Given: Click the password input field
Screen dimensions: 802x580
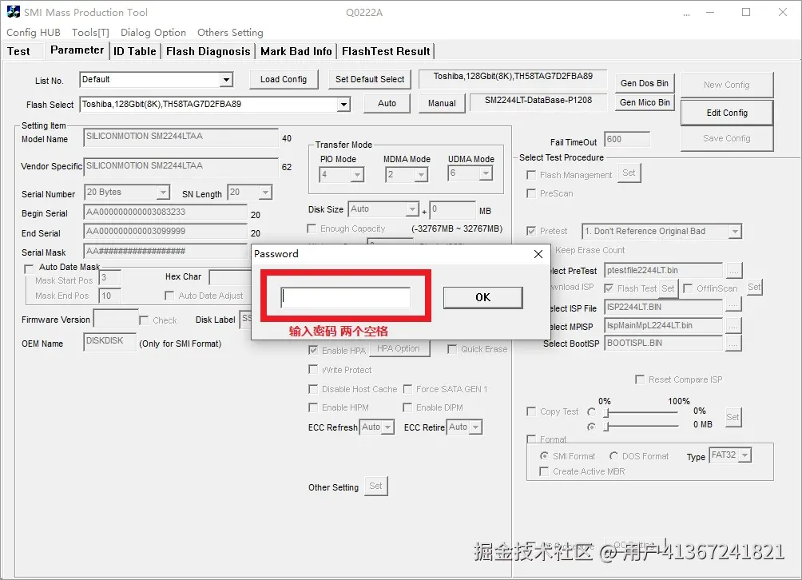Looking at the screenshot, I should (346, 297).
